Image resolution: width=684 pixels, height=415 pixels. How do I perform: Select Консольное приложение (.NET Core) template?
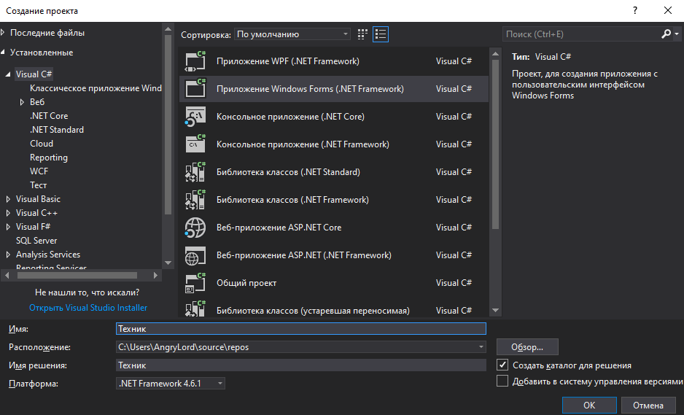tap(334, 117)
